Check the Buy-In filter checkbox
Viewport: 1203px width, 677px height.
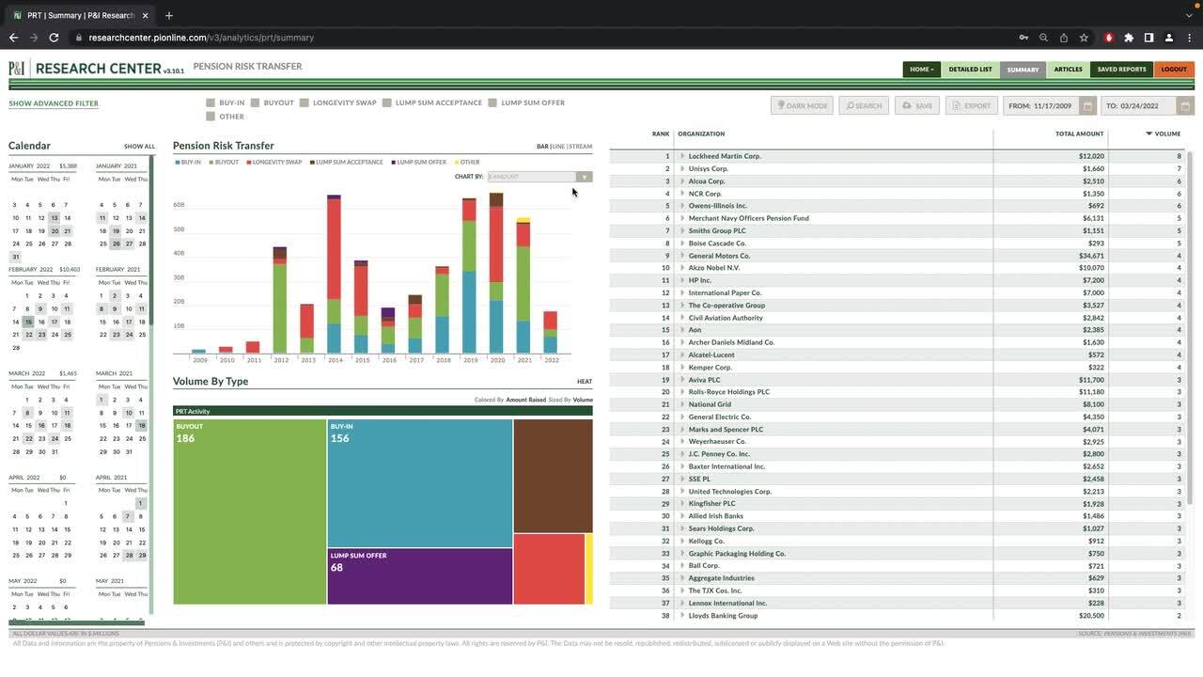(211, 102)
